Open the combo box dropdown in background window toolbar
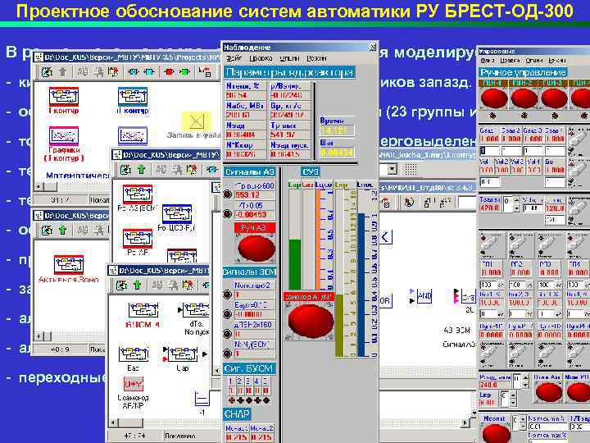Viewport: 590px width, 443px height. point(392,169)
